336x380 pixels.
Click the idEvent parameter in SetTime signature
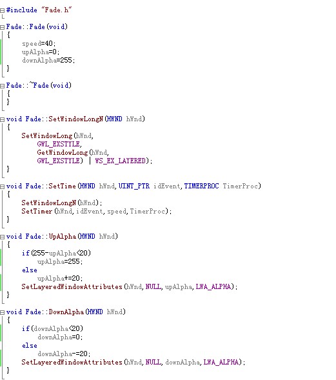[x=166, y=186]
